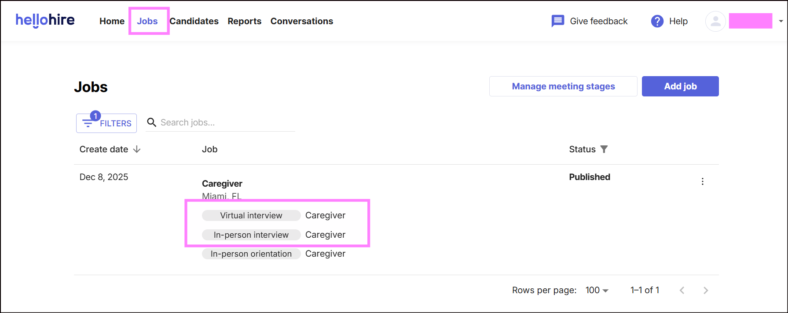Click the Give feedback link
This screenshot has height=313, width=788.
click(x=599, y=21)
